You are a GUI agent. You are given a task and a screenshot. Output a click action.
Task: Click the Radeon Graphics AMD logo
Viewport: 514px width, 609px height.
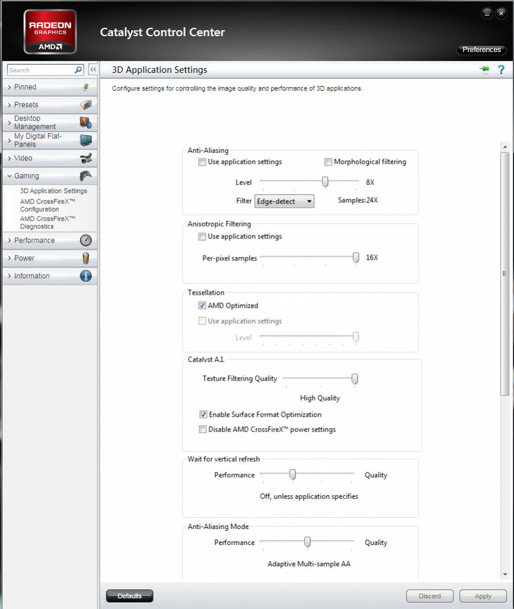[50, 32]
